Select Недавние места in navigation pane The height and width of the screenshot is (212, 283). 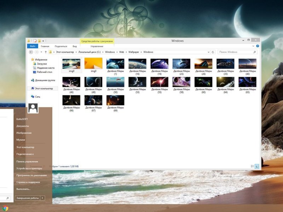tap(44, 68)
